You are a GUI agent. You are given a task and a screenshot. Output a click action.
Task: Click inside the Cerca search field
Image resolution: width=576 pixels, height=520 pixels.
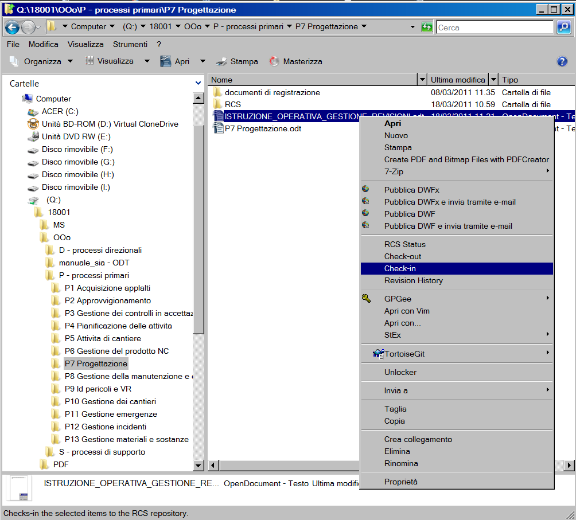coord(495,27)
